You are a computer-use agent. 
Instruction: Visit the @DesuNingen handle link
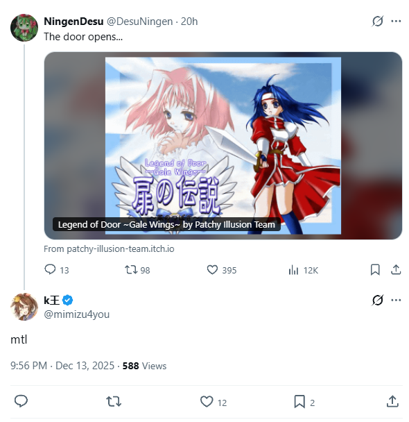point(140,22)
